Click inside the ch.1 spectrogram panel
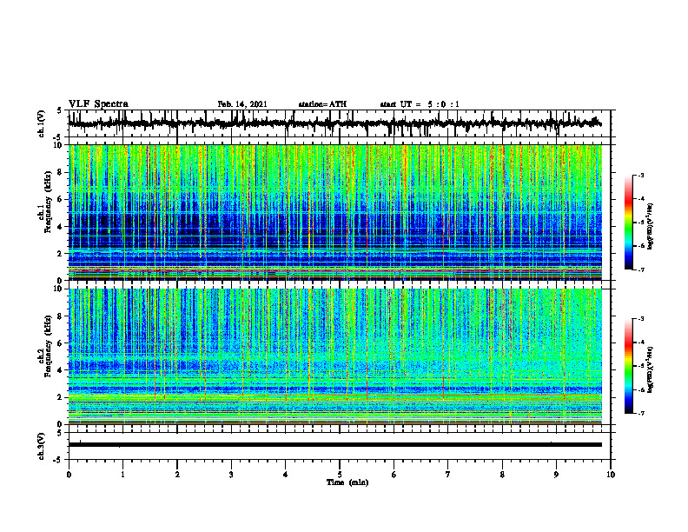The image size is (688, 532). (334, 212)
